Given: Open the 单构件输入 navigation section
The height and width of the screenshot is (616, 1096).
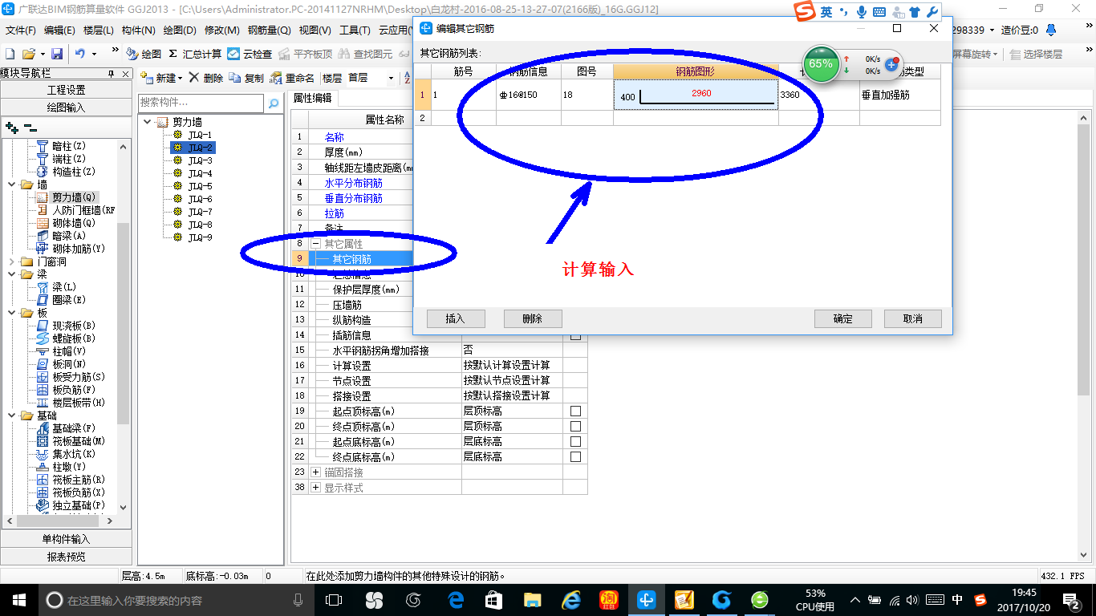Looking at the screenshot, I should pyautogui.click(x=66, y=539).
